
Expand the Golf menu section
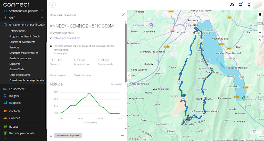(x=42, y=18)
